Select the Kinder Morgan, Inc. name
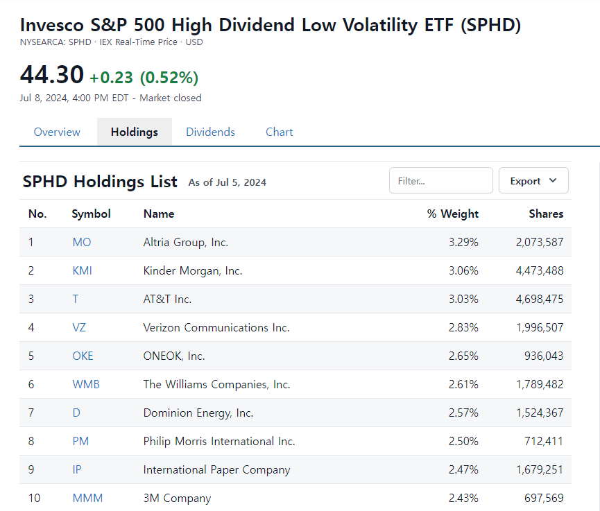Viewport: 600px width, 511px height. [193, 270]
